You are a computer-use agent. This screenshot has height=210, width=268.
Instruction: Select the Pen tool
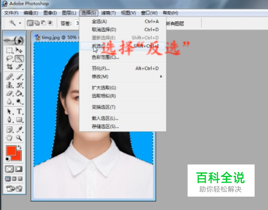click(10, 119)
